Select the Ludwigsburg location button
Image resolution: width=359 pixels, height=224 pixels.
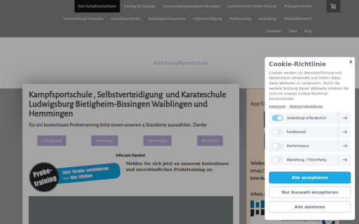click(51, 140)
